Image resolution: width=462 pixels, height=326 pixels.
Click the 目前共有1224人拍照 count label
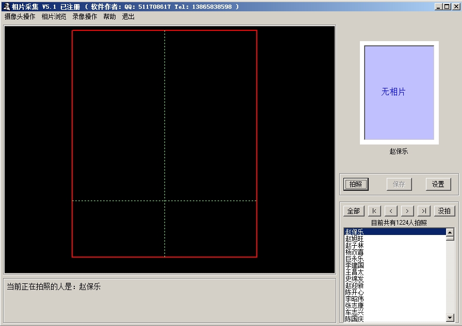[399, 223]
